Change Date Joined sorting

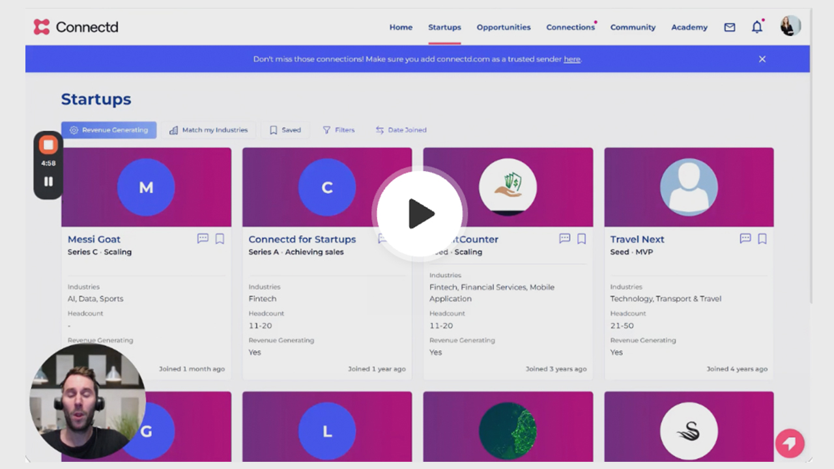coord(401,130)
